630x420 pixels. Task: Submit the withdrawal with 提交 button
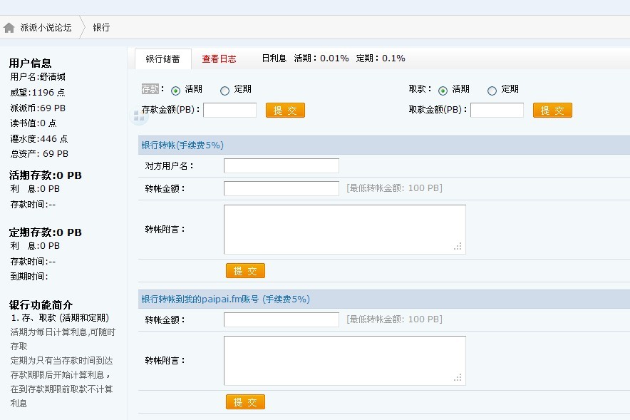552,110
